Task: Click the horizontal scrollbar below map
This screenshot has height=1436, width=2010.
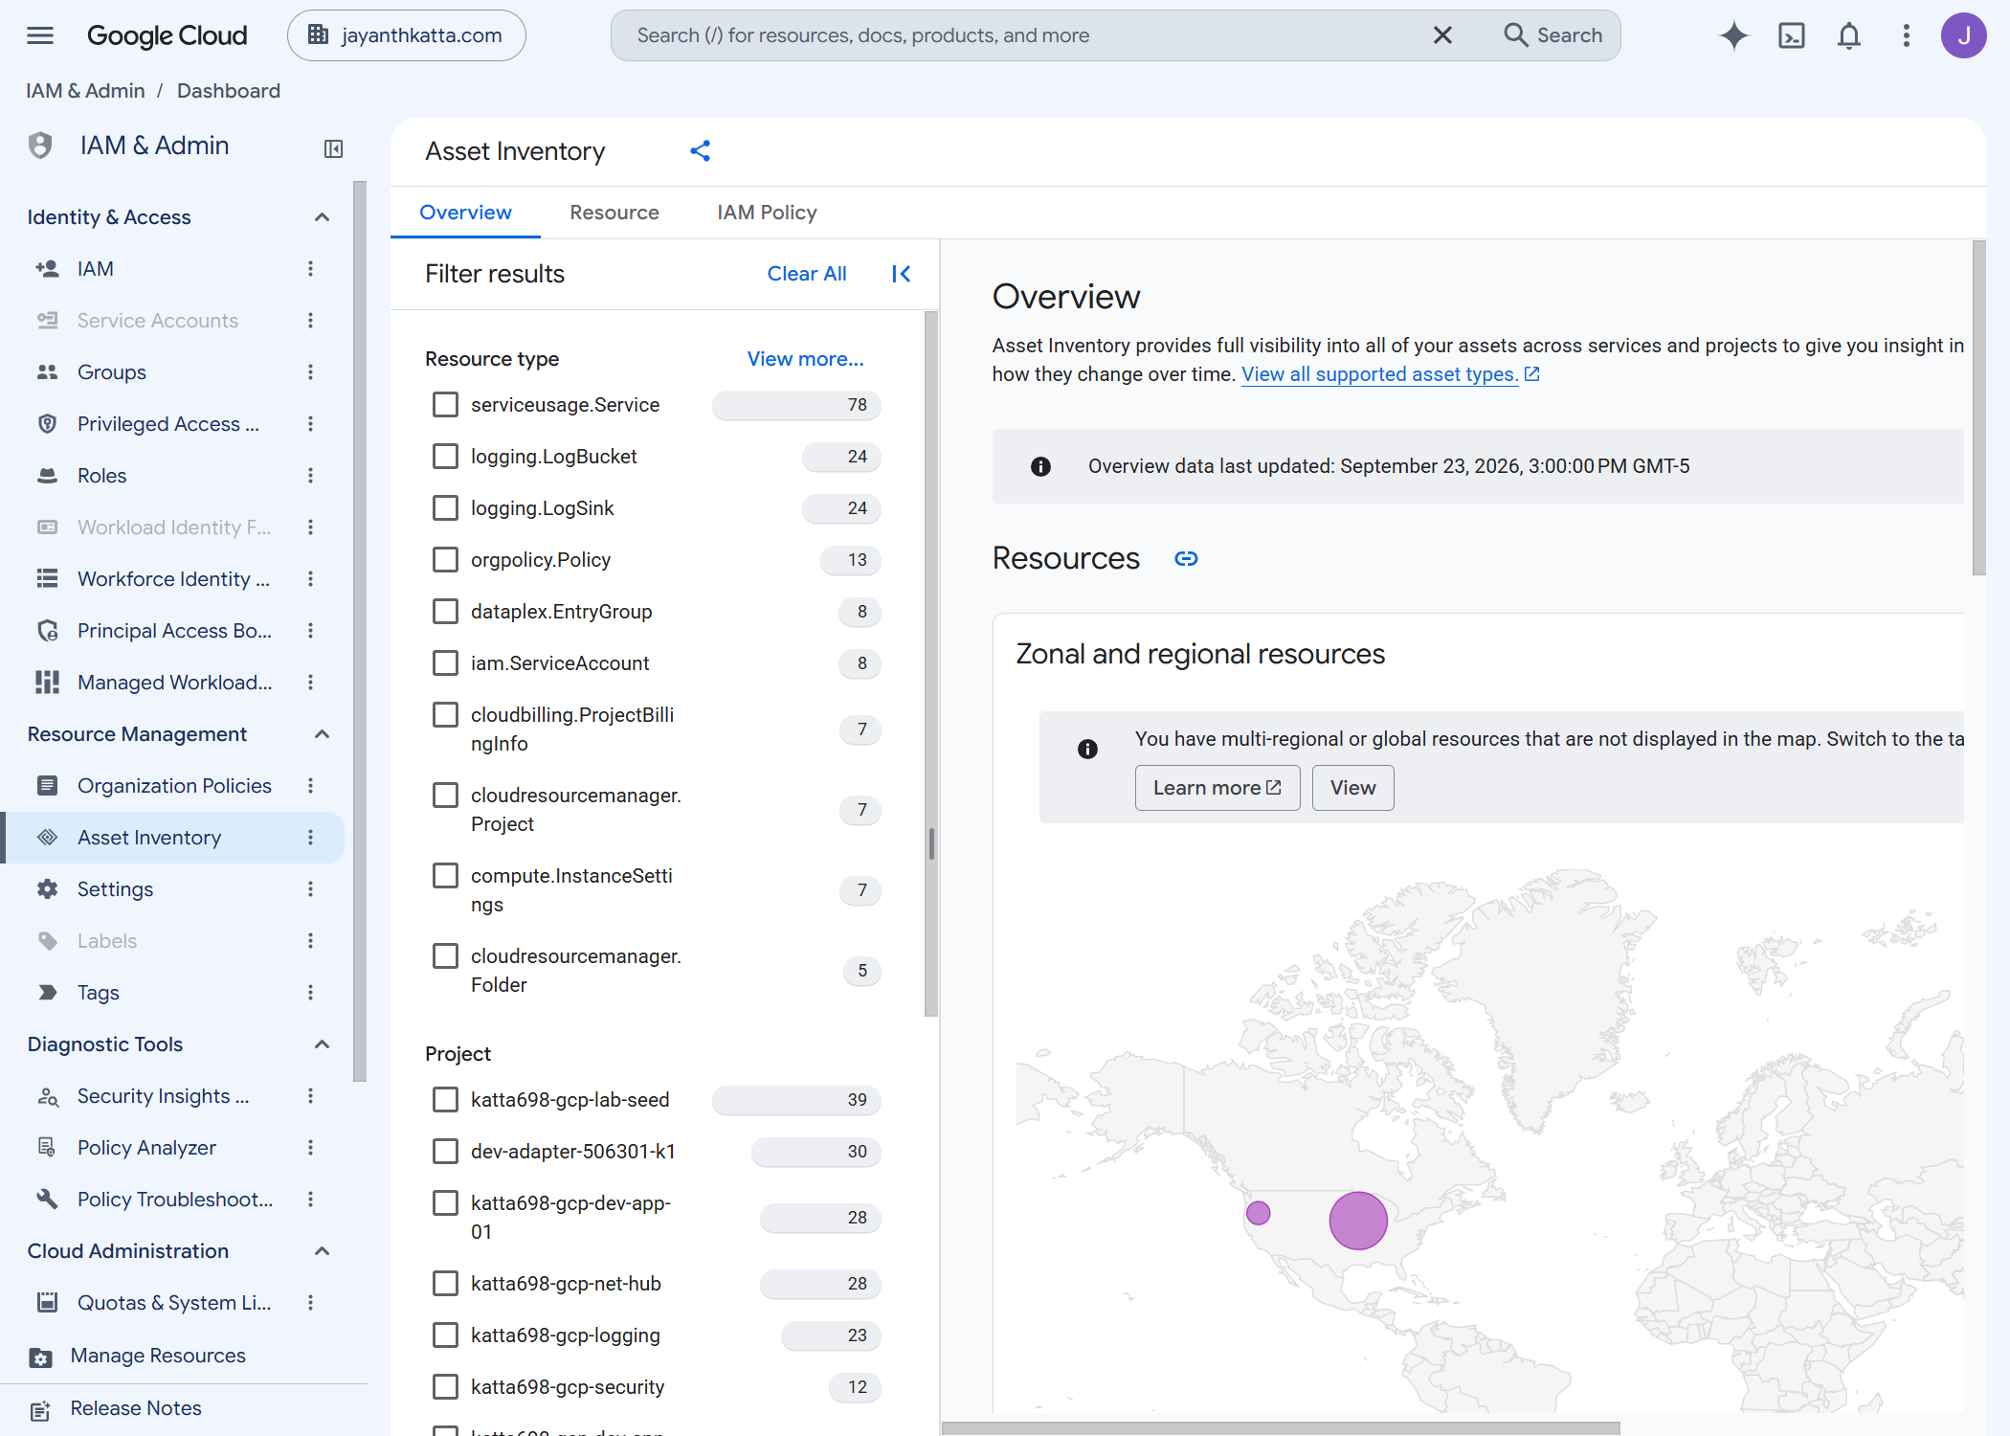Action: [x=1281, y=1427]
